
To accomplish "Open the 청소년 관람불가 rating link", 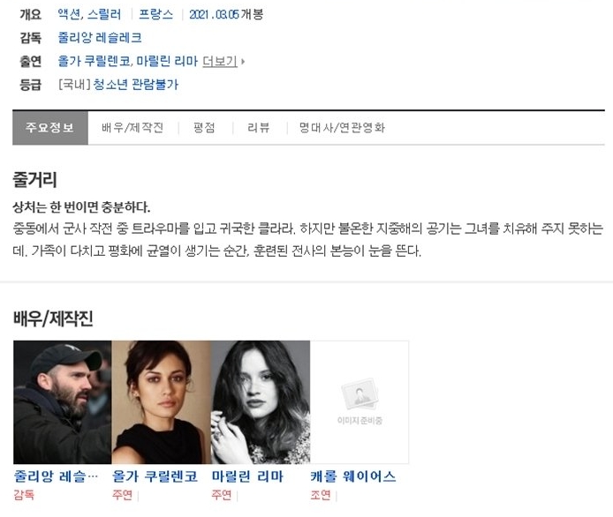I will (136, 85).
